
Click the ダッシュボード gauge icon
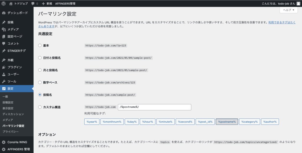4,13
